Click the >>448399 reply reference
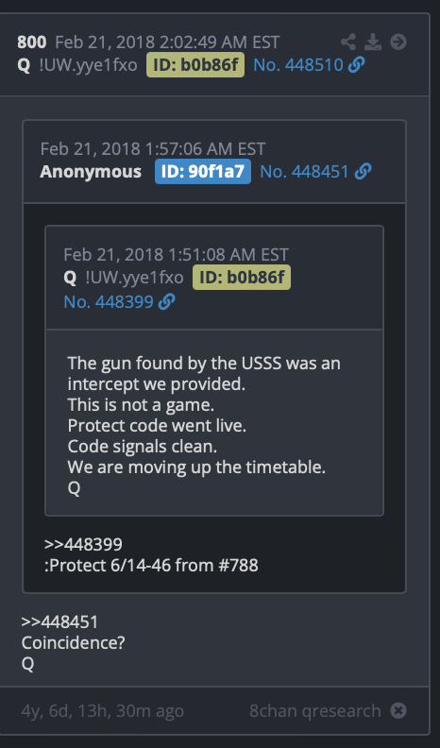The height and width of the screenshot is (748, 440). (83, 544)
